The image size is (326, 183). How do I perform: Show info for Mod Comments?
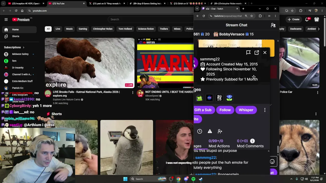[252, 141]
